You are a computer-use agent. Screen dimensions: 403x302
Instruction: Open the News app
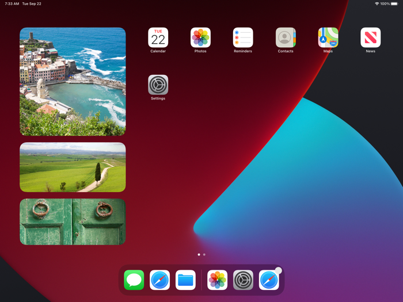click(x=370, y=37)
